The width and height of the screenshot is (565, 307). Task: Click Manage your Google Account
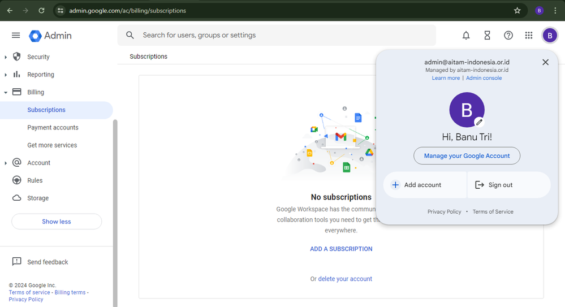pos(467,155)
